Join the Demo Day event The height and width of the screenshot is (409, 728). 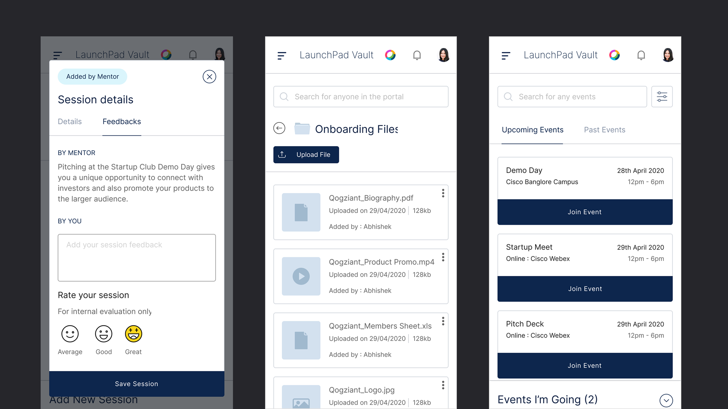tap(585, 212)
